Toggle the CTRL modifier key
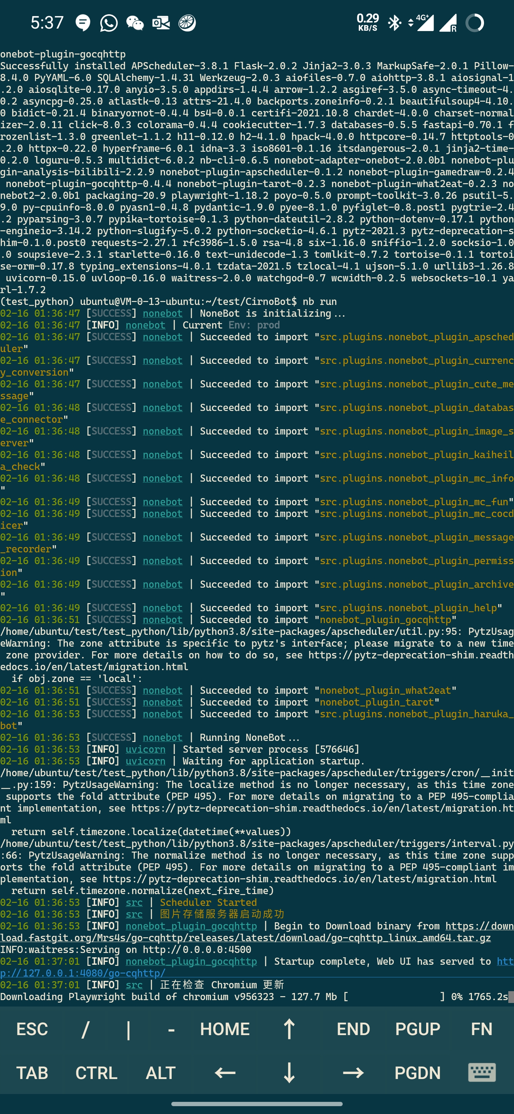This screenshot has height=1114, width=514. pos(96,1073)
